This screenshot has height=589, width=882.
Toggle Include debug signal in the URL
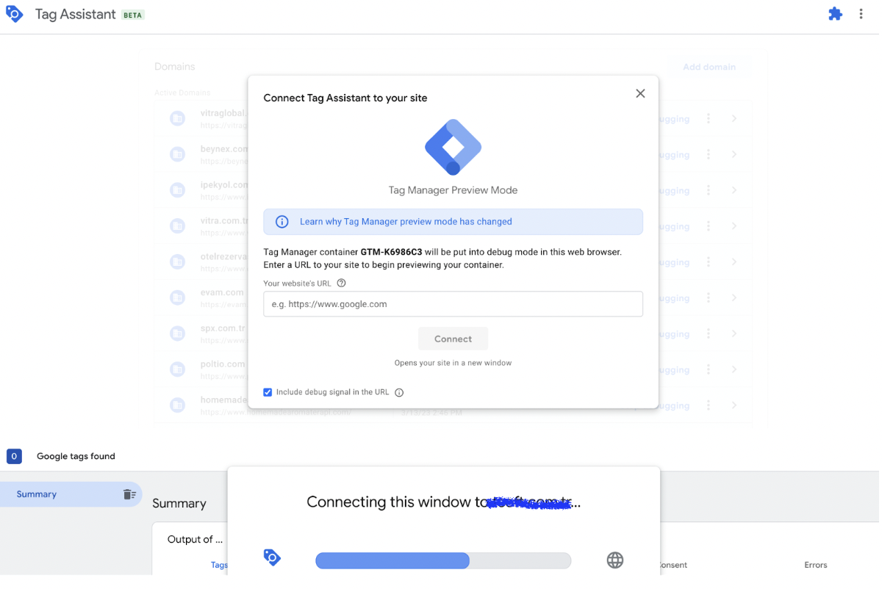268,392
